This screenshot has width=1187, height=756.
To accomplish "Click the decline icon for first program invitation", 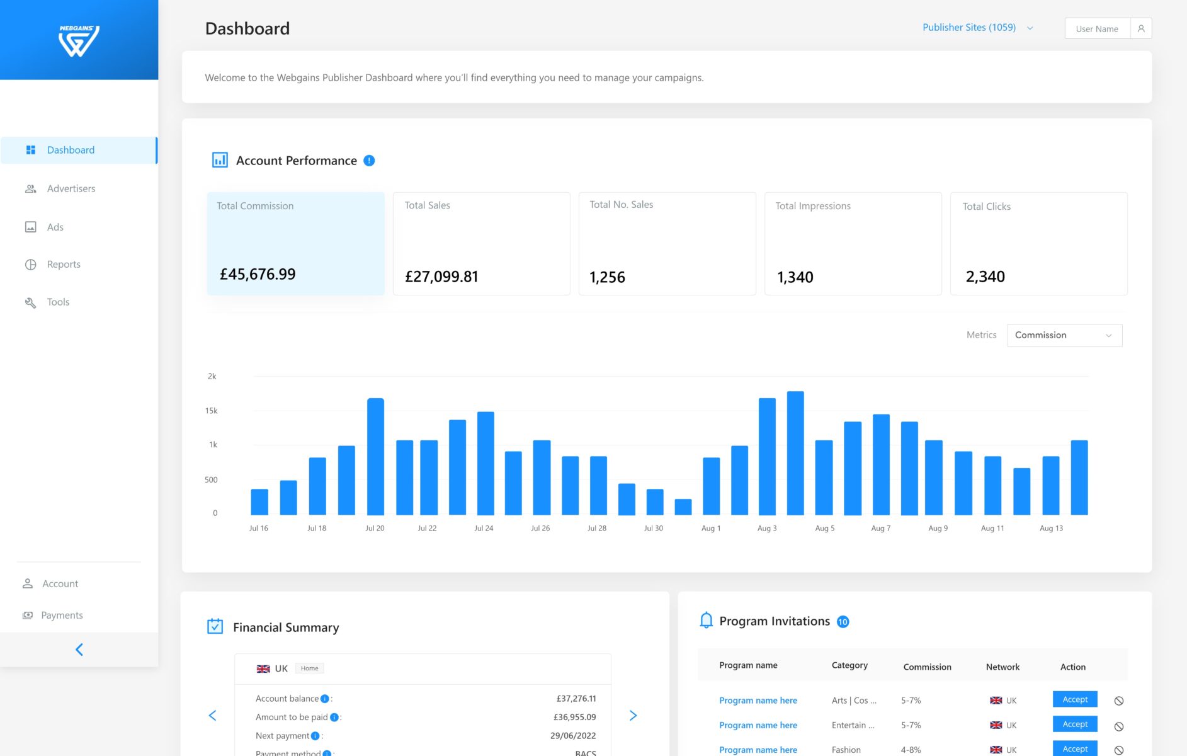I will click(x=1119, y=701).
